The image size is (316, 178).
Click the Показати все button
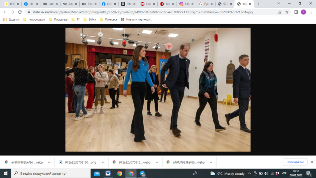295,162
